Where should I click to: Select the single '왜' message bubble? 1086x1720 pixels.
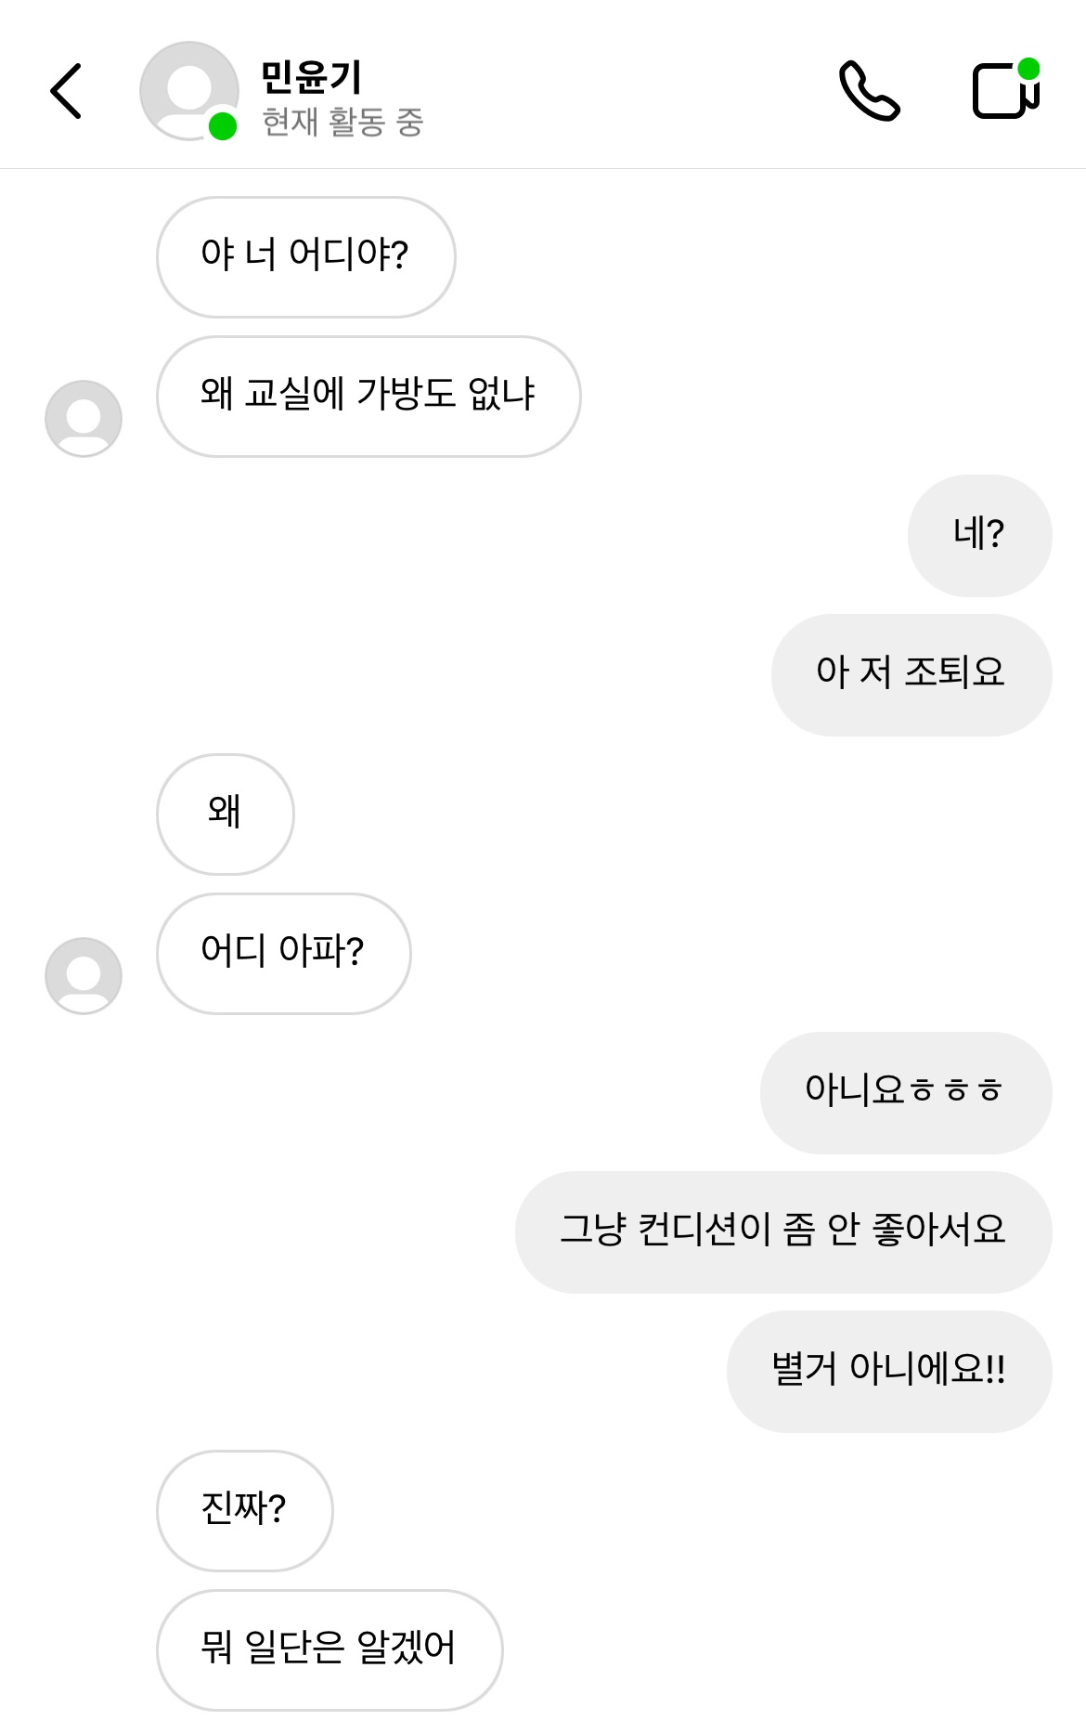pos(225,814)
